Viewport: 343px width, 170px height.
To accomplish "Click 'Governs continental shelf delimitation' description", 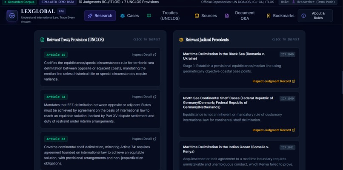I will point(97,155).
